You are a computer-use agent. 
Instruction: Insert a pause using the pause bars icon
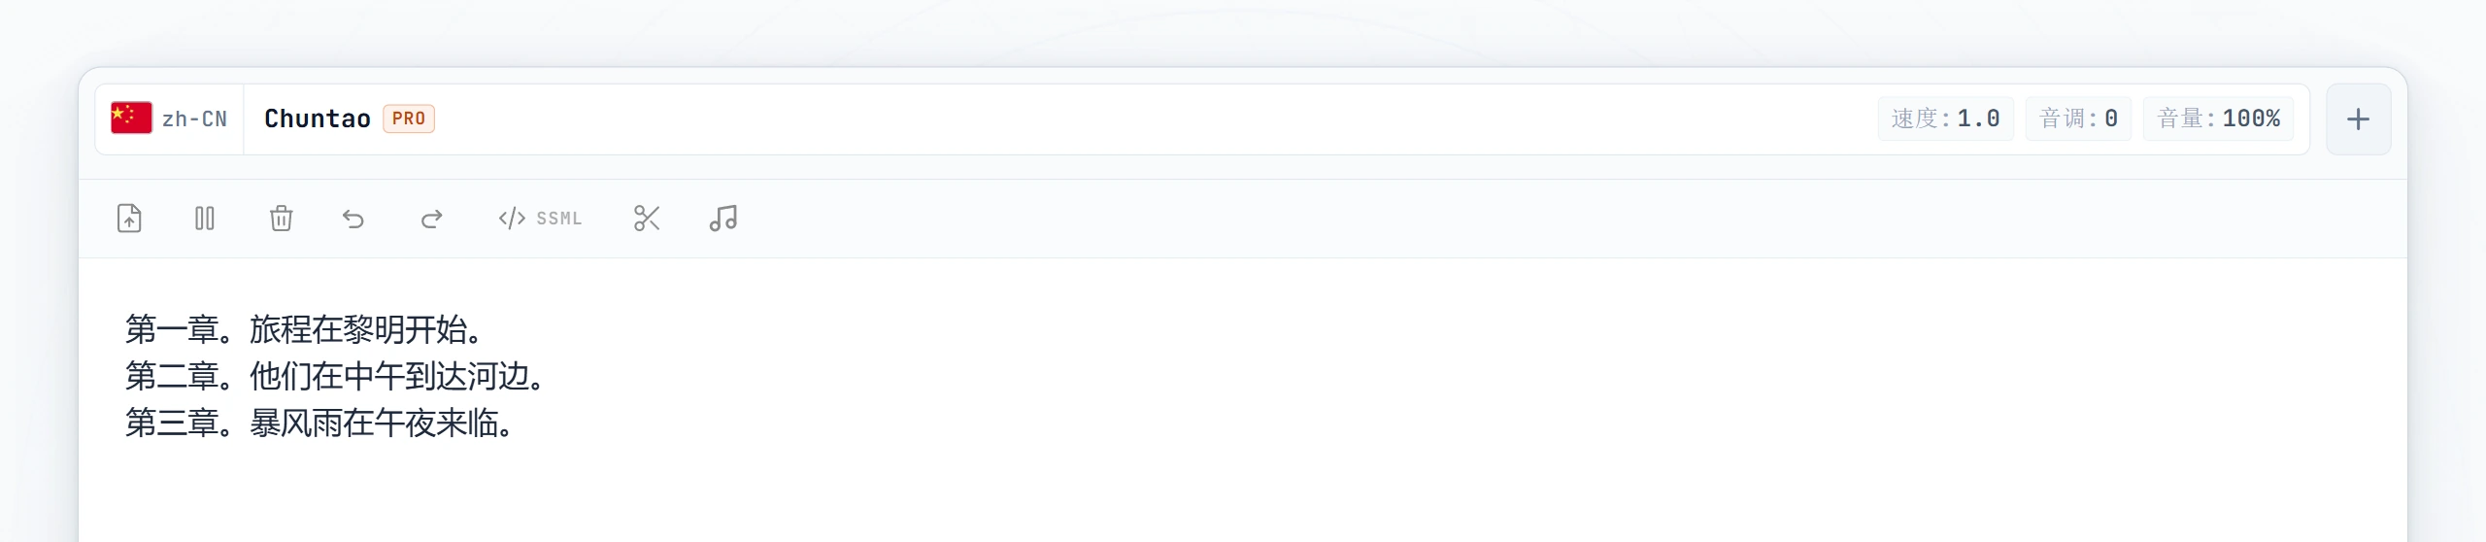pos(205,219)
